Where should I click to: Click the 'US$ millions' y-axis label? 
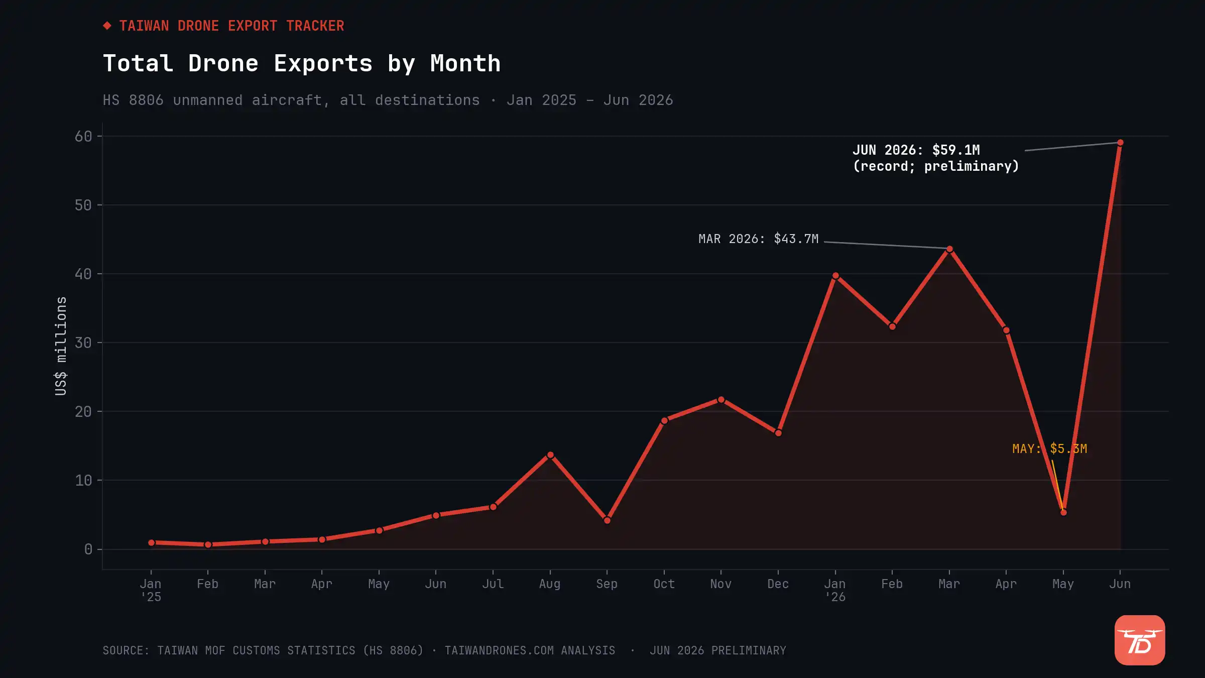(60, 346)
